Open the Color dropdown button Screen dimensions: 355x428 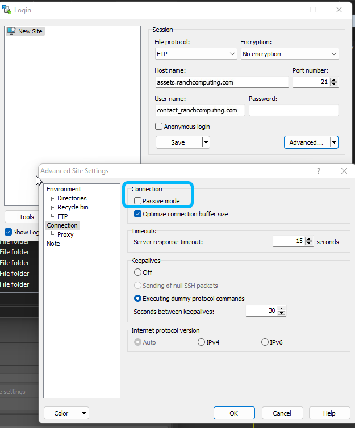tap(66, 413)
